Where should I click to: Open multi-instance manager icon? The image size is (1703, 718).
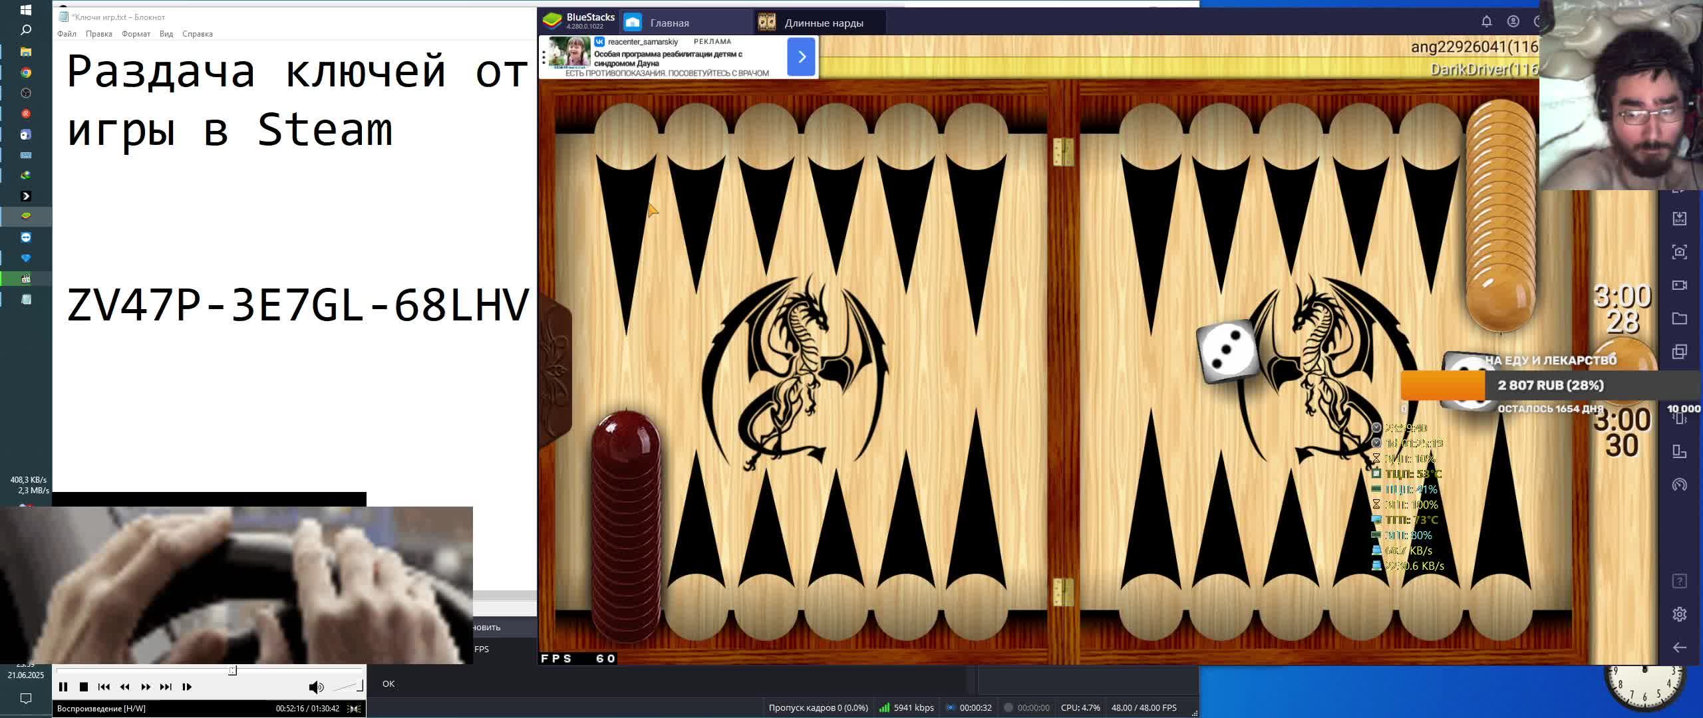click(x=1679, y=352)
